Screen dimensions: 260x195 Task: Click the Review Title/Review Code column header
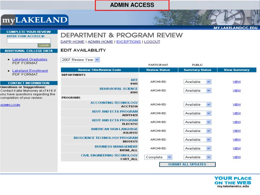pyautogui.click(x=100, y=70)
